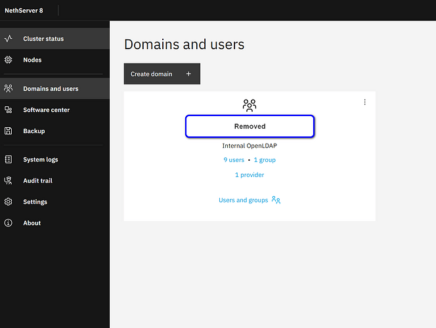Click the Nodes chip icon
The image size is (436, 328).
(x=9, y=60)
